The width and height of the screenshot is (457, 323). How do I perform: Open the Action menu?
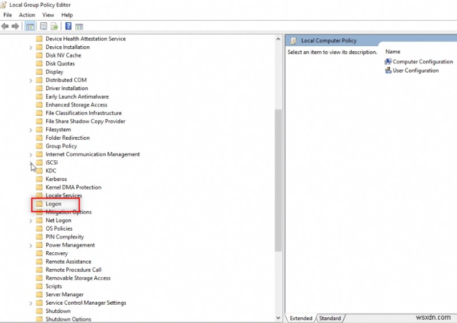click(x=27, y=15)
